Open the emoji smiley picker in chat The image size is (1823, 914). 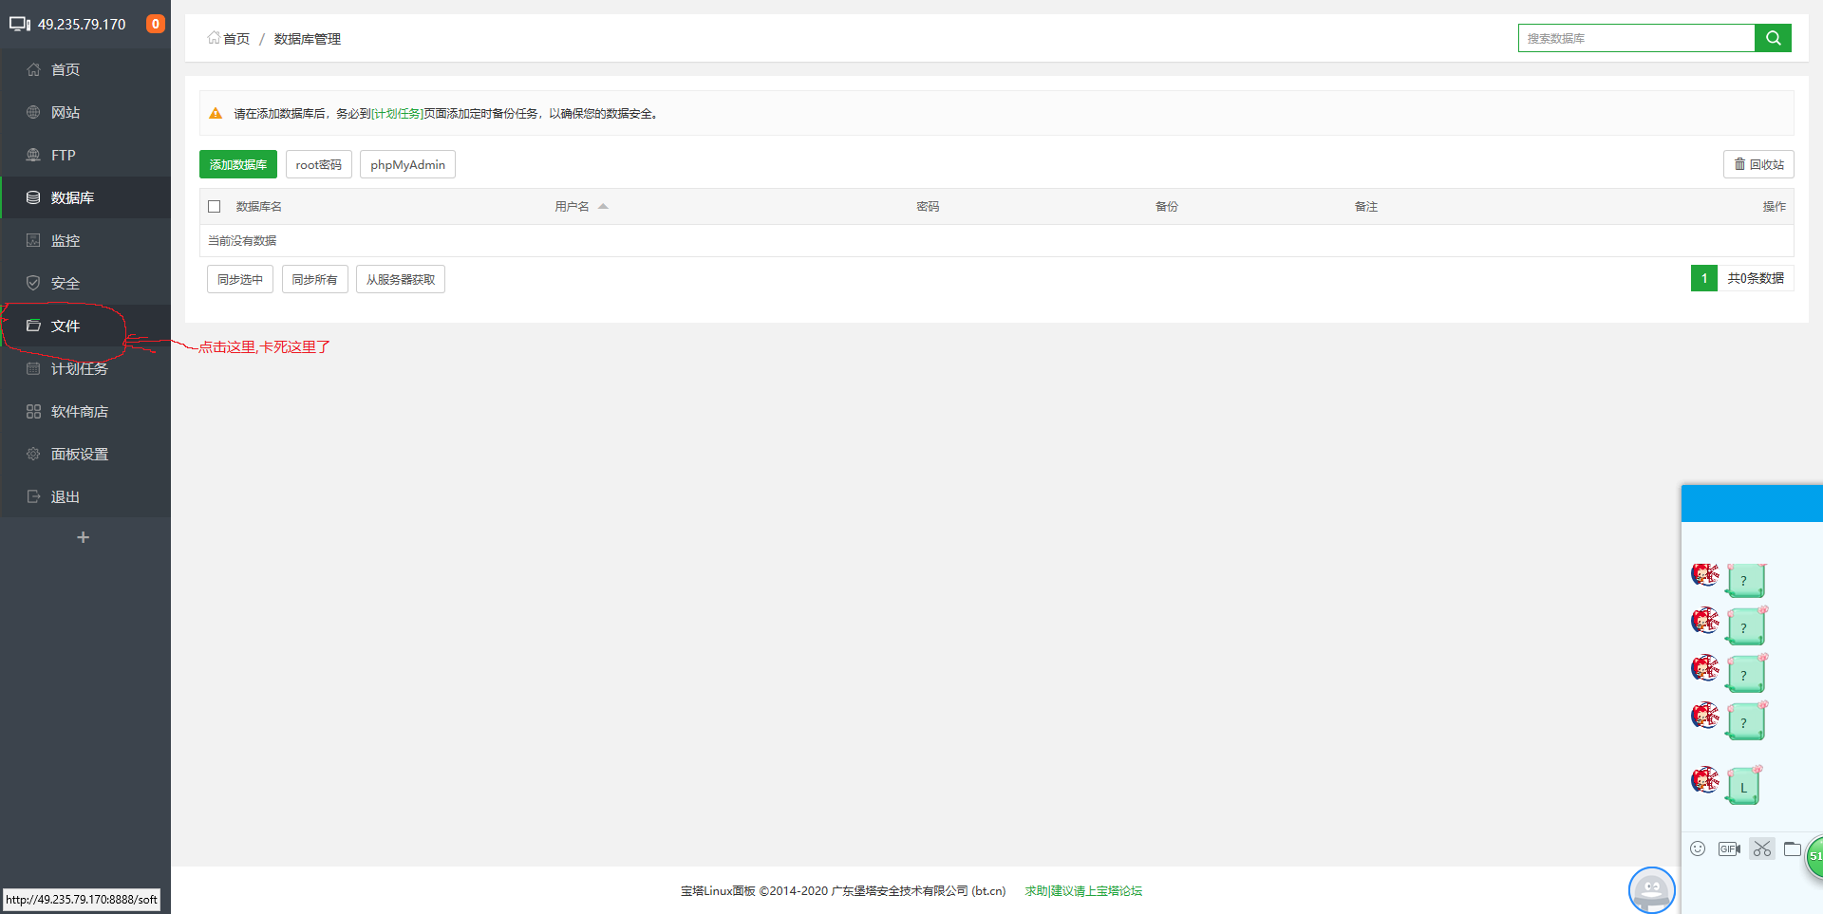click(1698, 849)
